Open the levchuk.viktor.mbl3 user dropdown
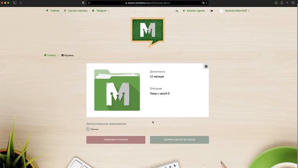This screenshot has height=168, width=298. pyautogui.click(x=237, y=11)
